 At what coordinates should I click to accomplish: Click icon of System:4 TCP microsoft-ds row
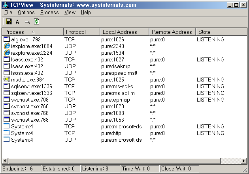7,126
